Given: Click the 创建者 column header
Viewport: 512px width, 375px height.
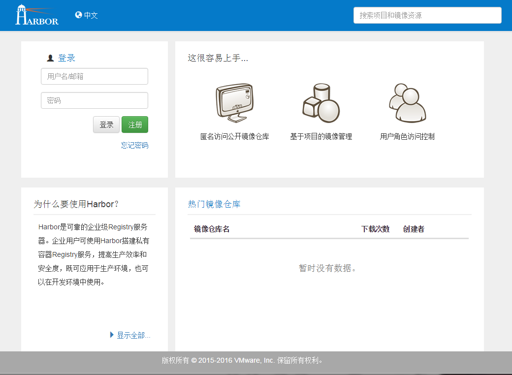Looking at the screenshot, I should pyautogui.click(x=414, y=229).
